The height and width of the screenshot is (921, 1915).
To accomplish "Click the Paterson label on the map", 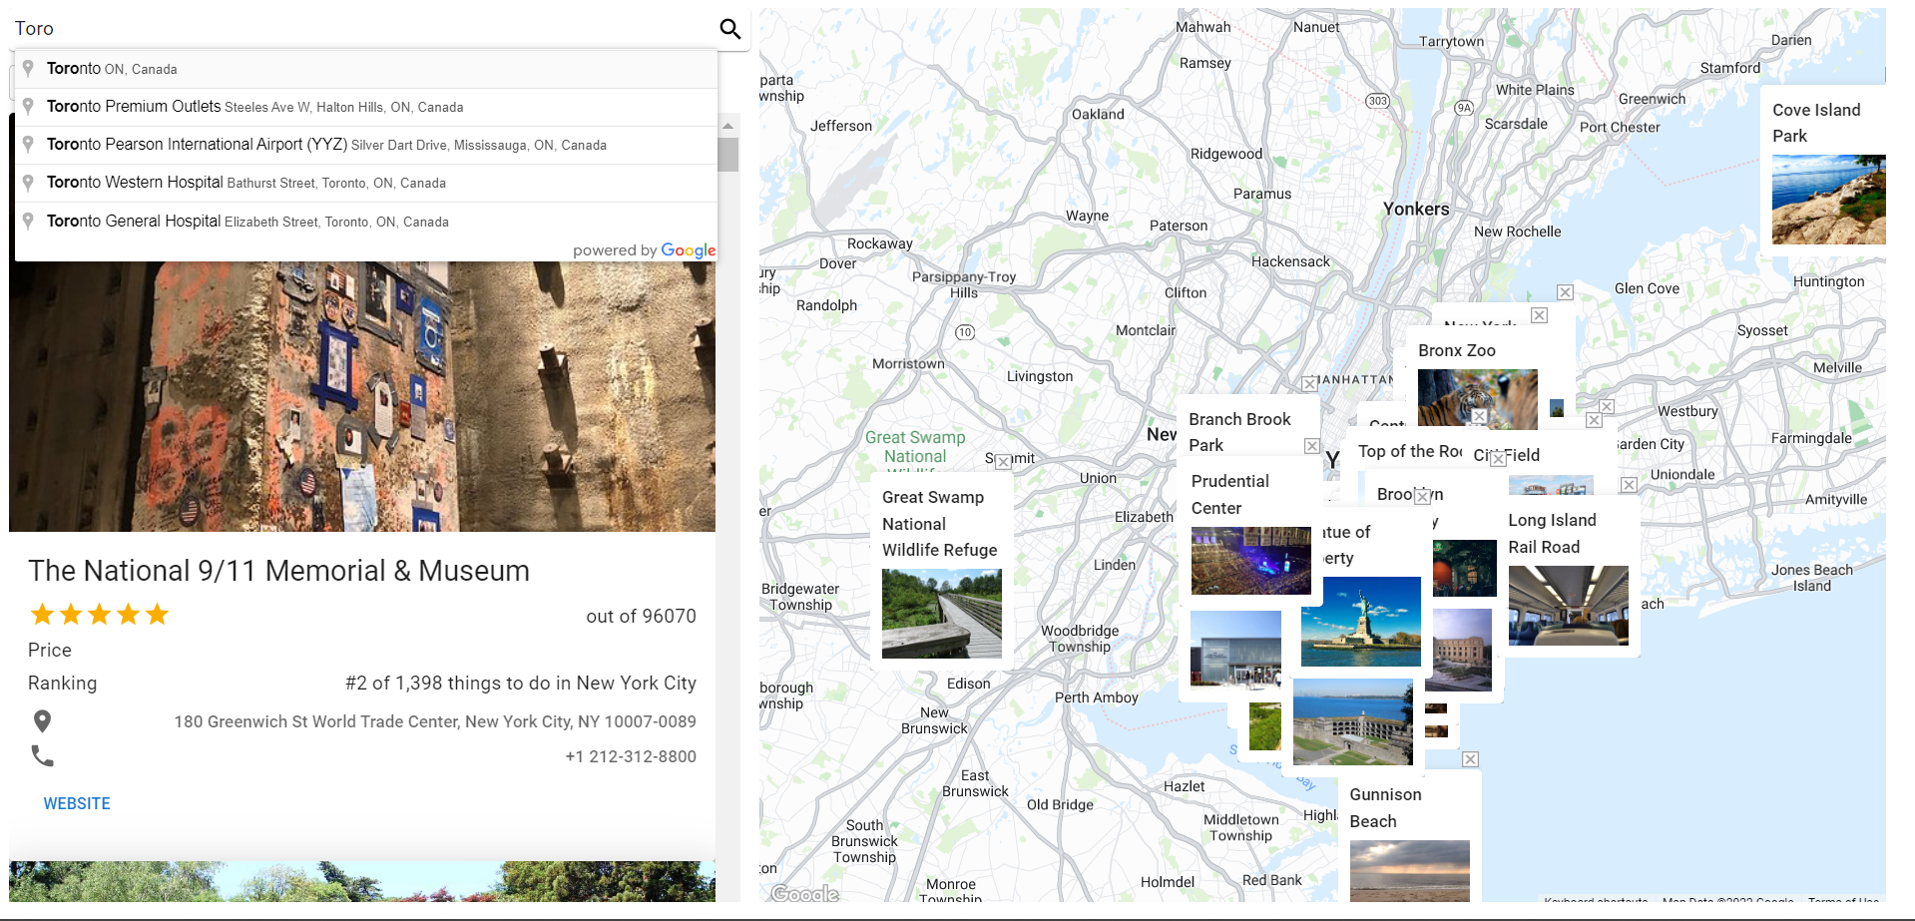I will [1179, 226].
